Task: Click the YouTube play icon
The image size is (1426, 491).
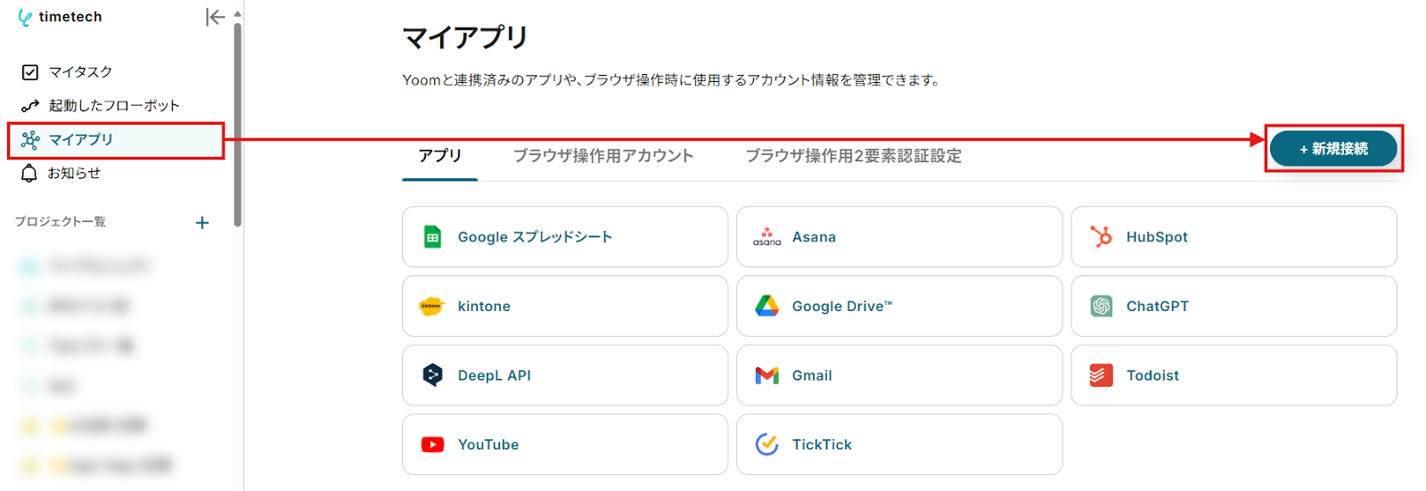Action: [x=432, y=445]
